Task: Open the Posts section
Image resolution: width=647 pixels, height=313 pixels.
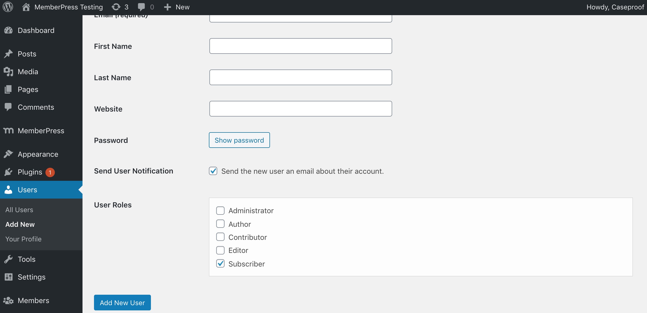Action: click(27, 54)
